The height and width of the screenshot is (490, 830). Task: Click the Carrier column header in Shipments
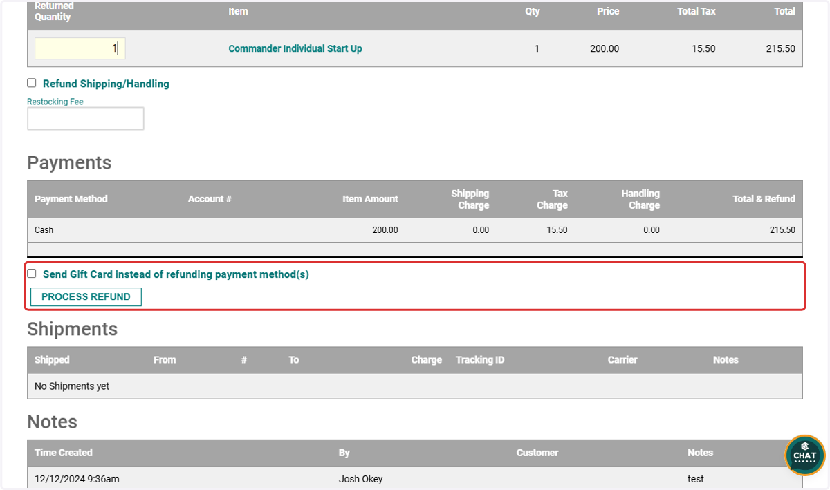(622, 360)
